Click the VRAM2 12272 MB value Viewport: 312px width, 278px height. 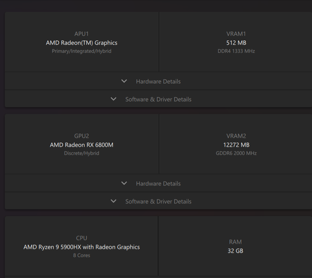pos(236,145)
